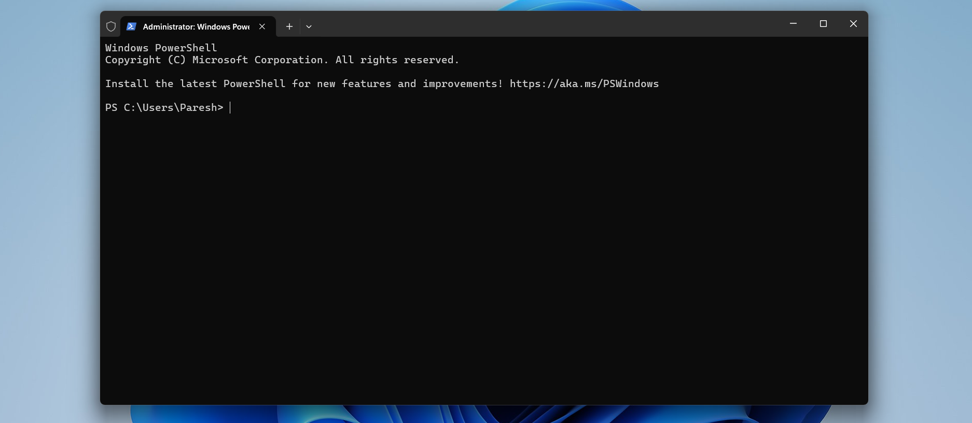Maximize the Terminal window

[x=823, y=24]
